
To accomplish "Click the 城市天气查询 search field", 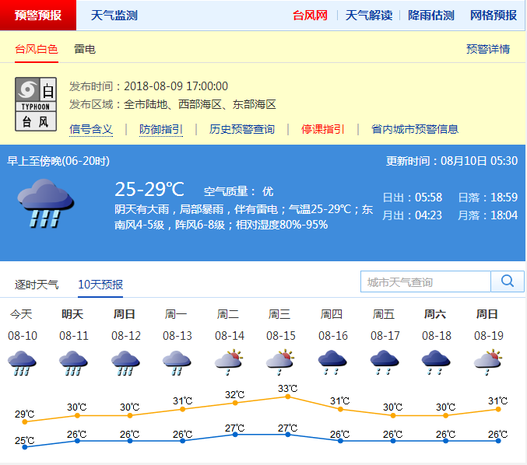I will 426,281.
